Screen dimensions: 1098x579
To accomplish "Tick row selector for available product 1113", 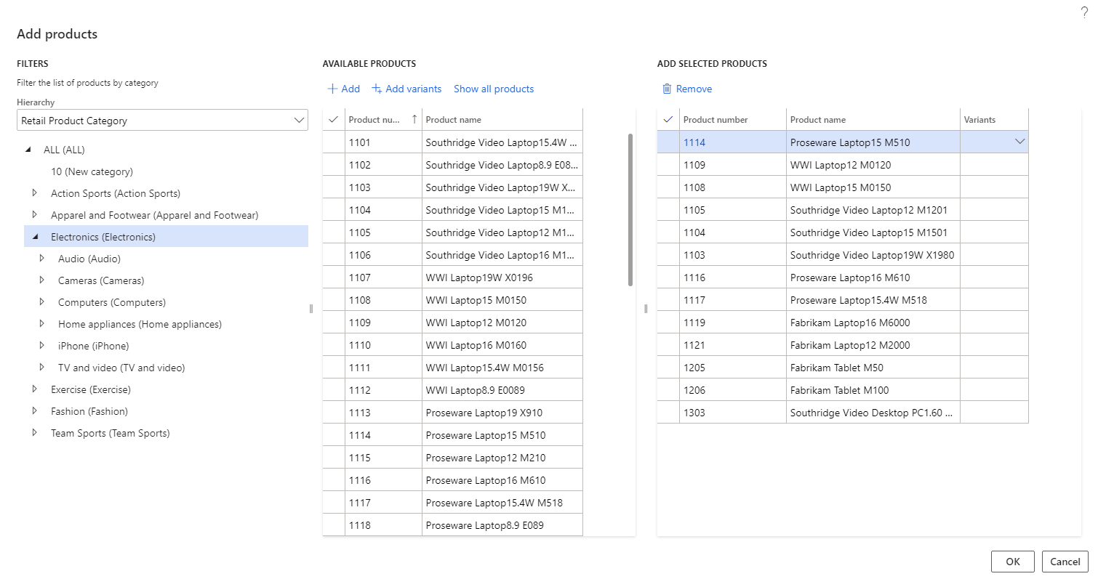I will (334, 413).
